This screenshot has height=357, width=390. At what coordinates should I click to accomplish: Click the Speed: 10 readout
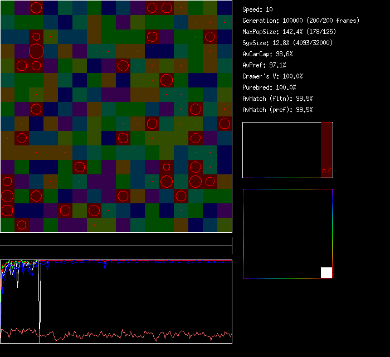tap(257, 9)
